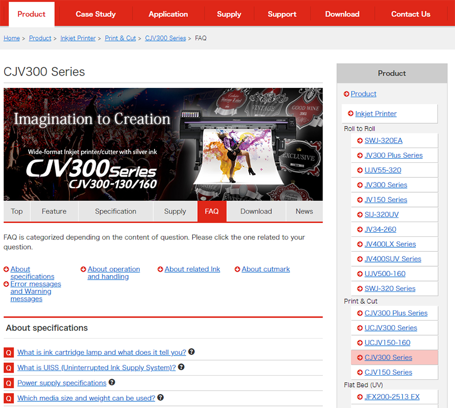This screenshot has height=408, width=455.
Task: Click the help icon next to the UISS question
Action: pyautogui.click(x=180, y=368)
